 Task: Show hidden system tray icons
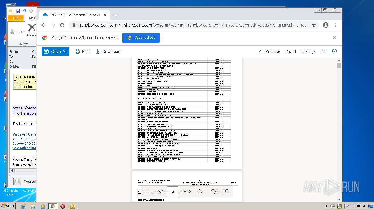326,206
